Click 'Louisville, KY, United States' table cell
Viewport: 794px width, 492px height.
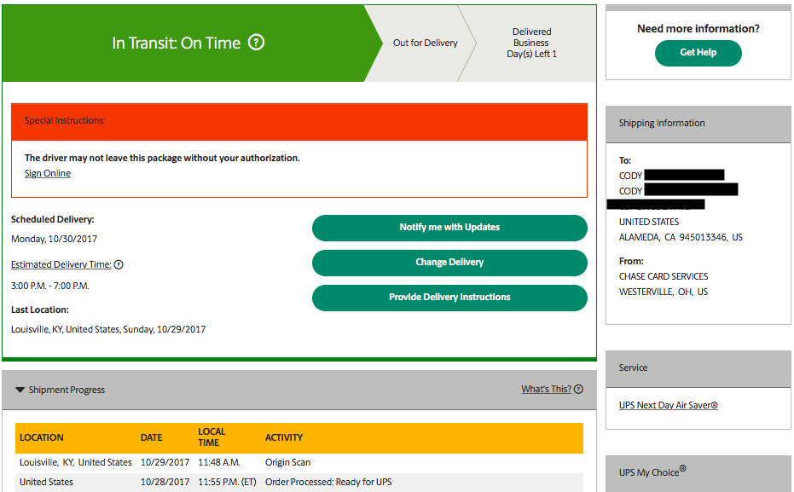(x=75, y=463)
